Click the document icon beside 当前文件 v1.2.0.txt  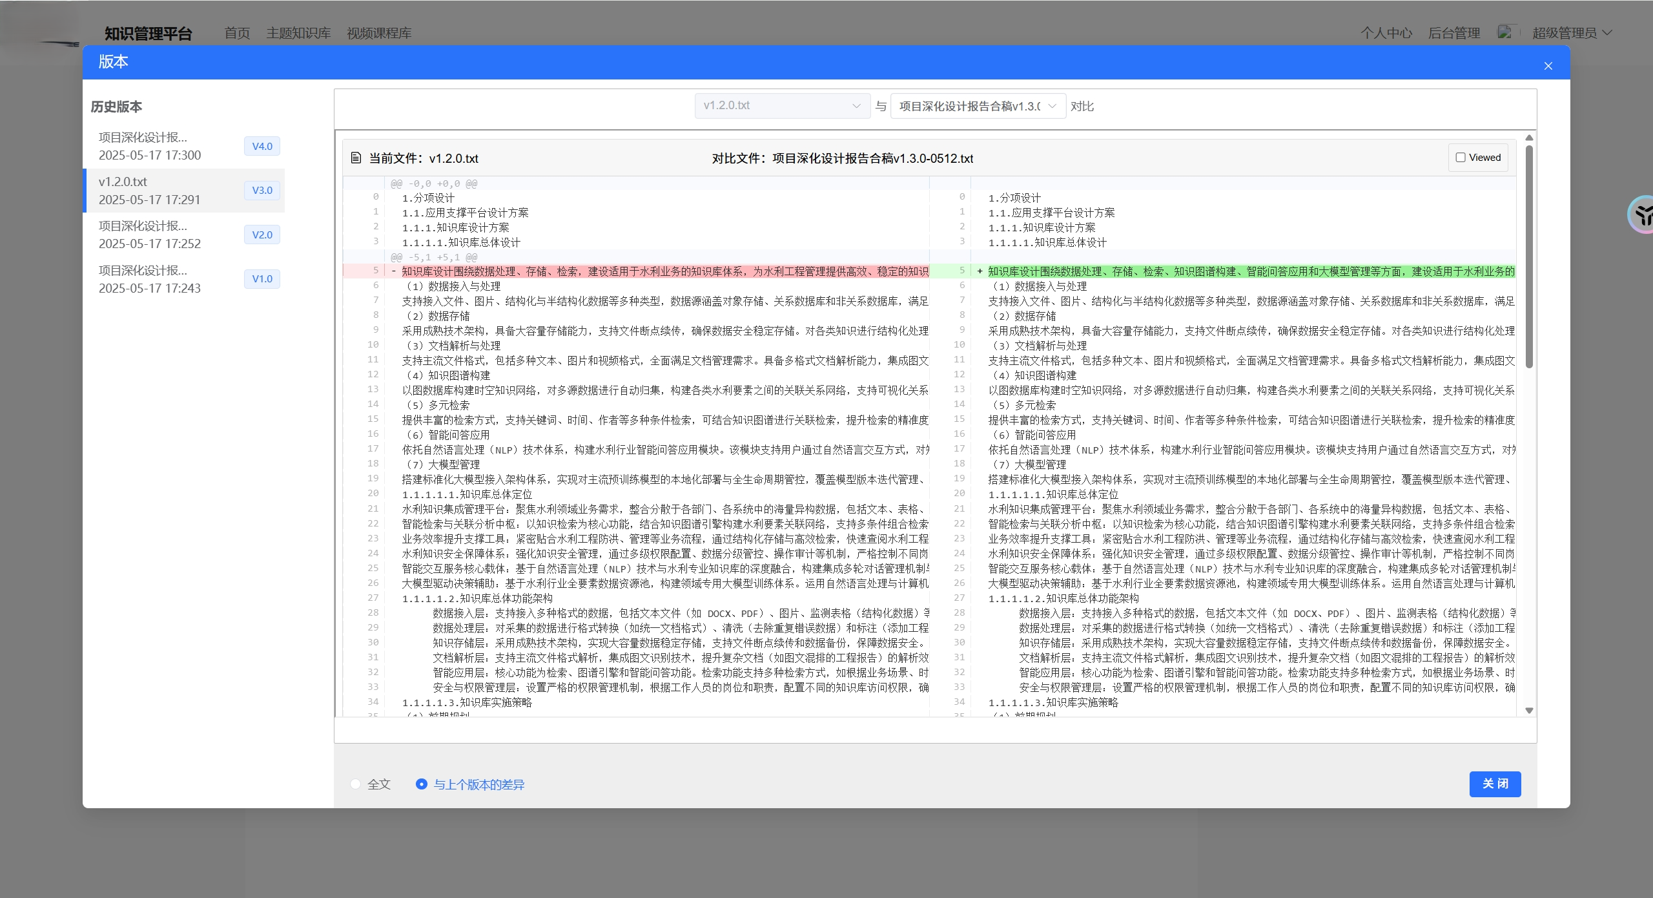point(356,158)
